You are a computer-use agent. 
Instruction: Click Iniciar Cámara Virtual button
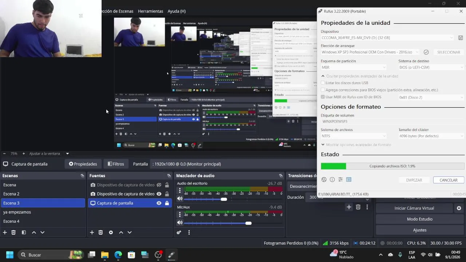pos(414,208)
